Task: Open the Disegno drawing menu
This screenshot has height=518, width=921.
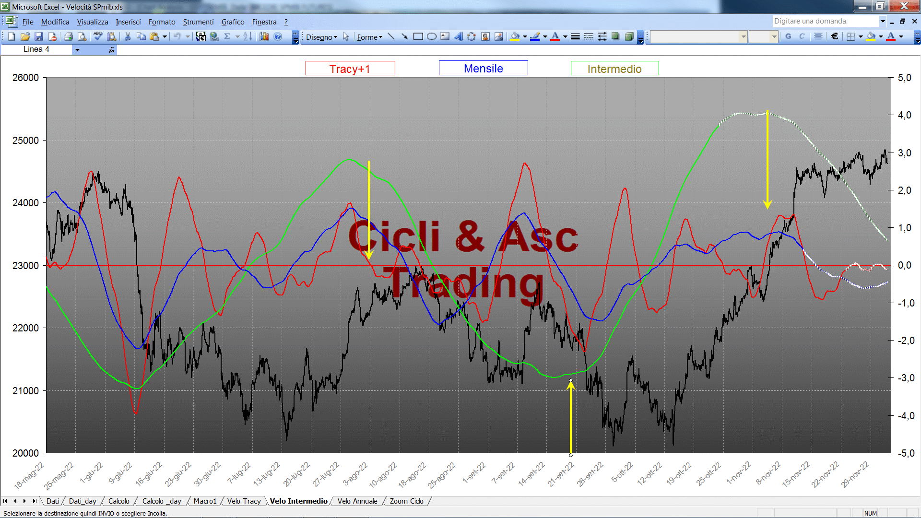Action: [x=321, y=37]
